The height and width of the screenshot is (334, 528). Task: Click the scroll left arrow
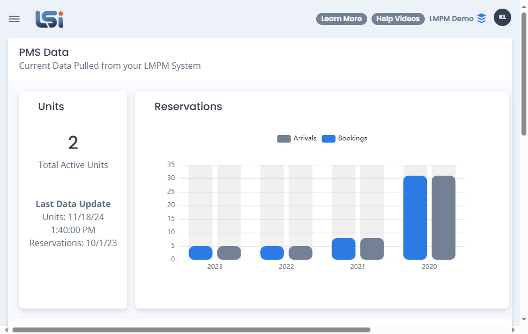(6, 330)
